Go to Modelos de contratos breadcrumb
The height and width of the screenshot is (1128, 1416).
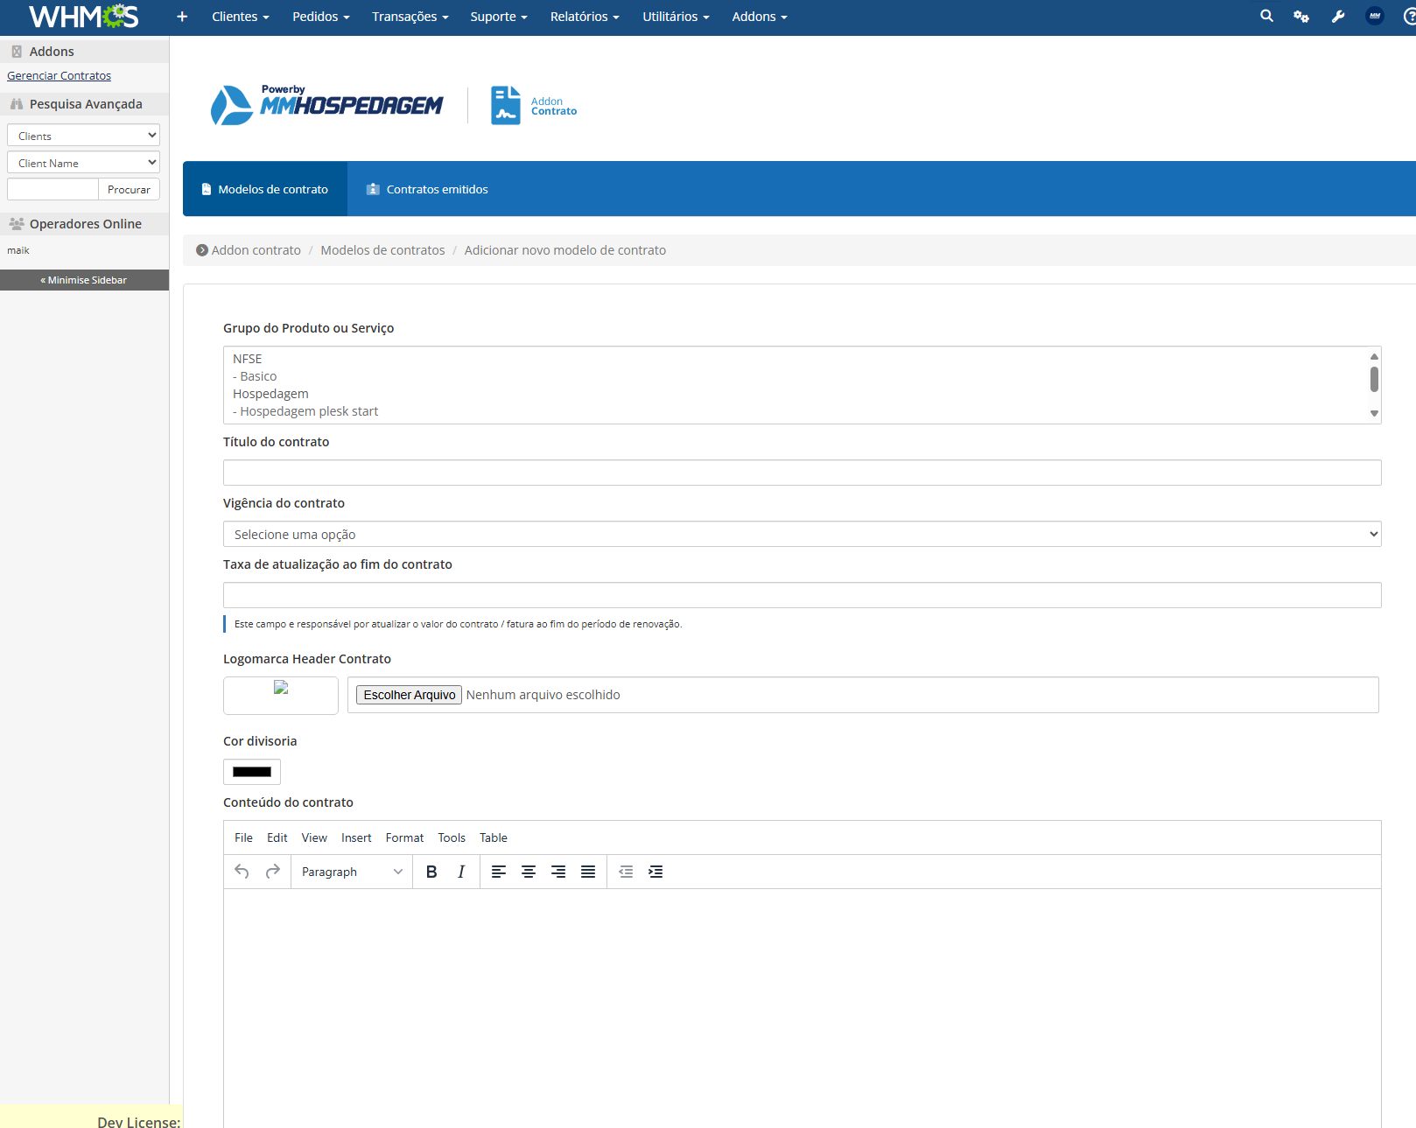coord(382,250)
